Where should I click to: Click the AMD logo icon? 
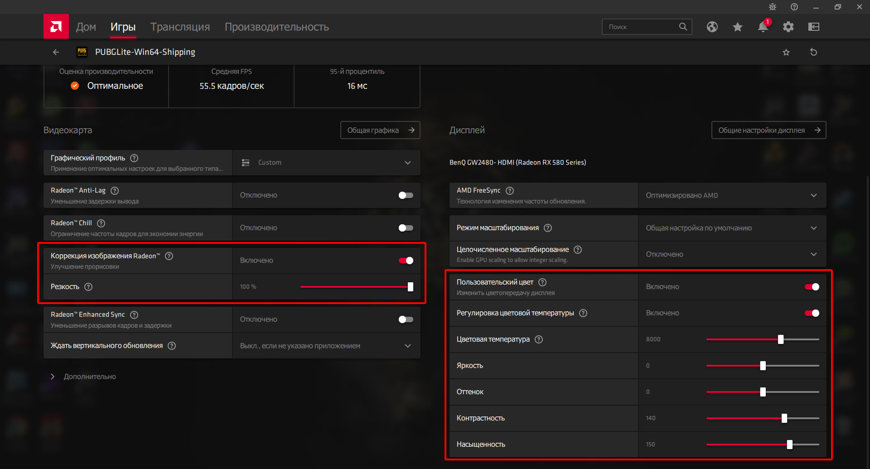pyautogui.click(x=56, y=27)
